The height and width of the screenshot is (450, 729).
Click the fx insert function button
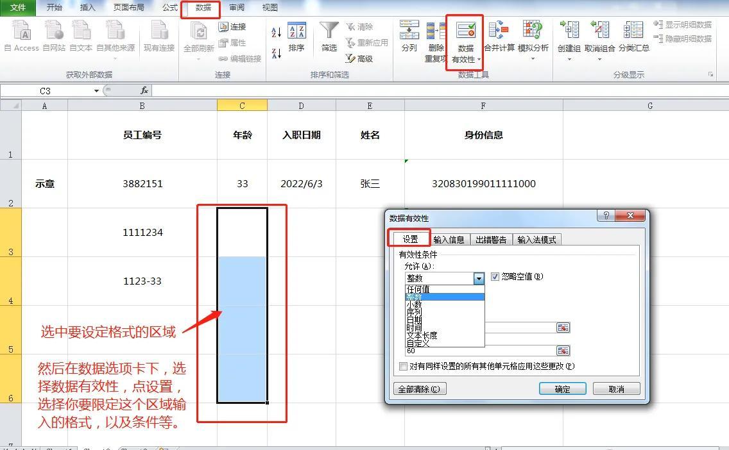coord(144,90)
